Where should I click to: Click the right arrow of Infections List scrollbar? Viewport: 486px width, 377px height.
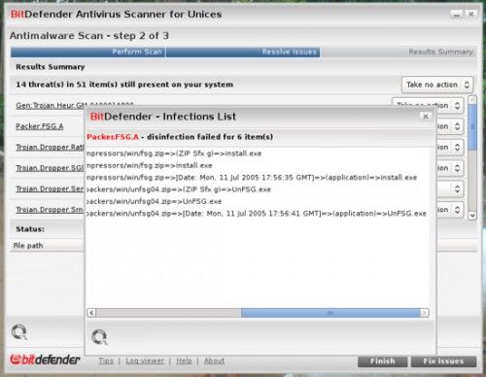[x=425, y=313]
